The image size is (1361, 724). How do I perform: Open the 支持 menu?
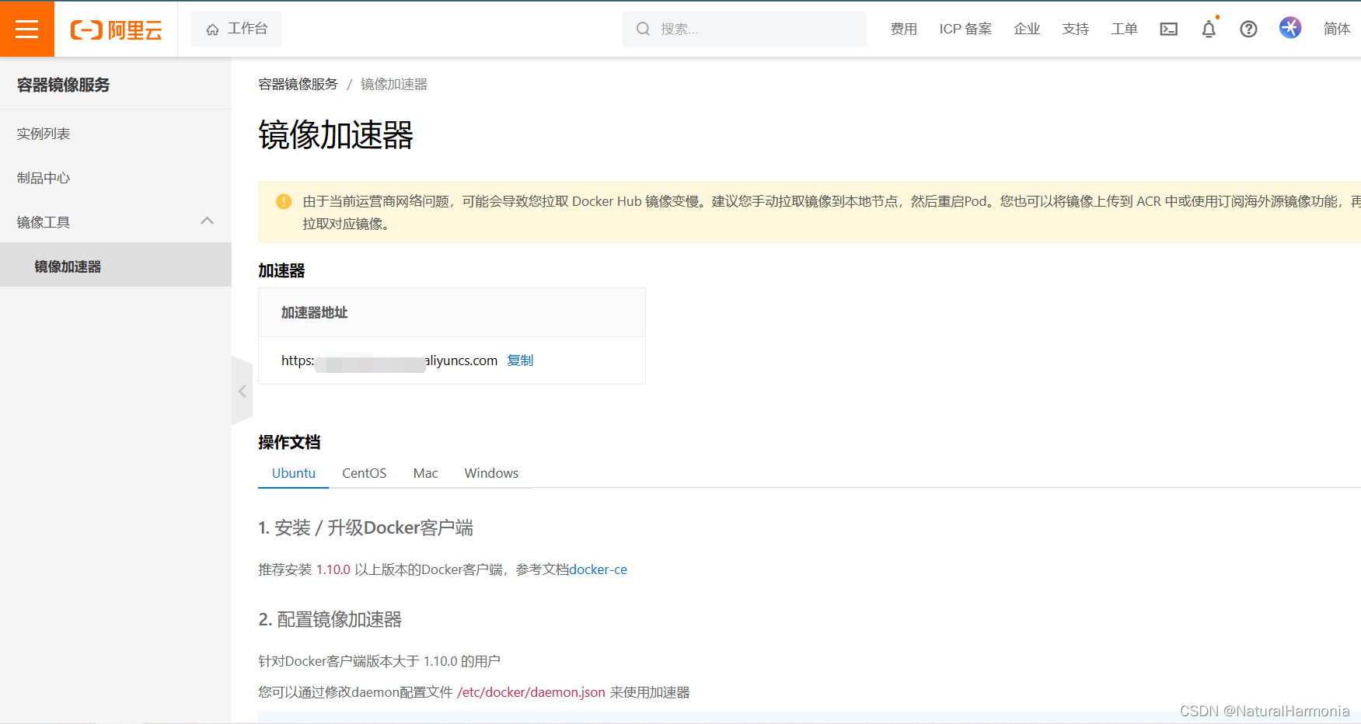click(x=1076, y=29)
